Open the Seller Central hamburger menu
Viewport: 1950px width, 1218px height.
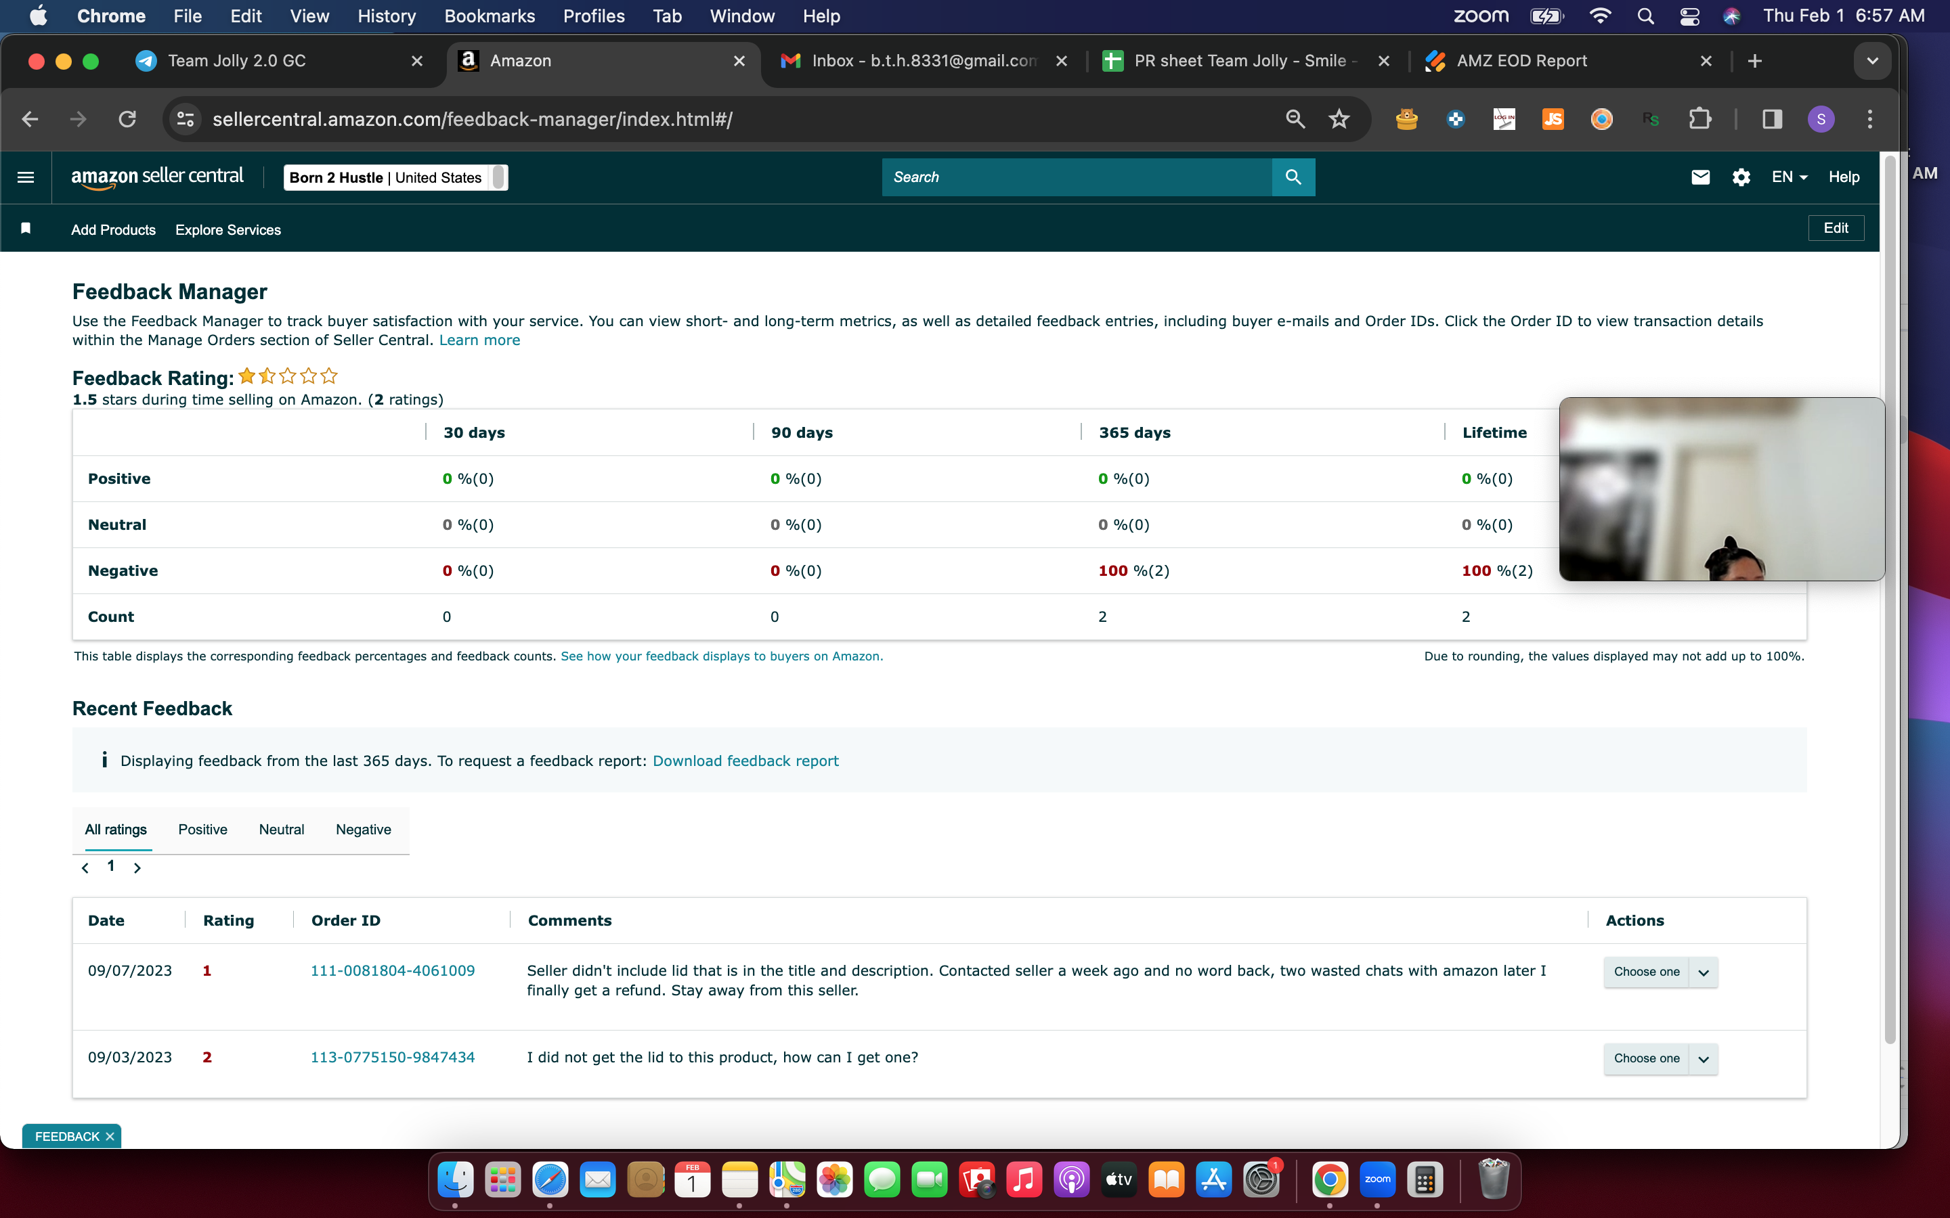(26, 177)
